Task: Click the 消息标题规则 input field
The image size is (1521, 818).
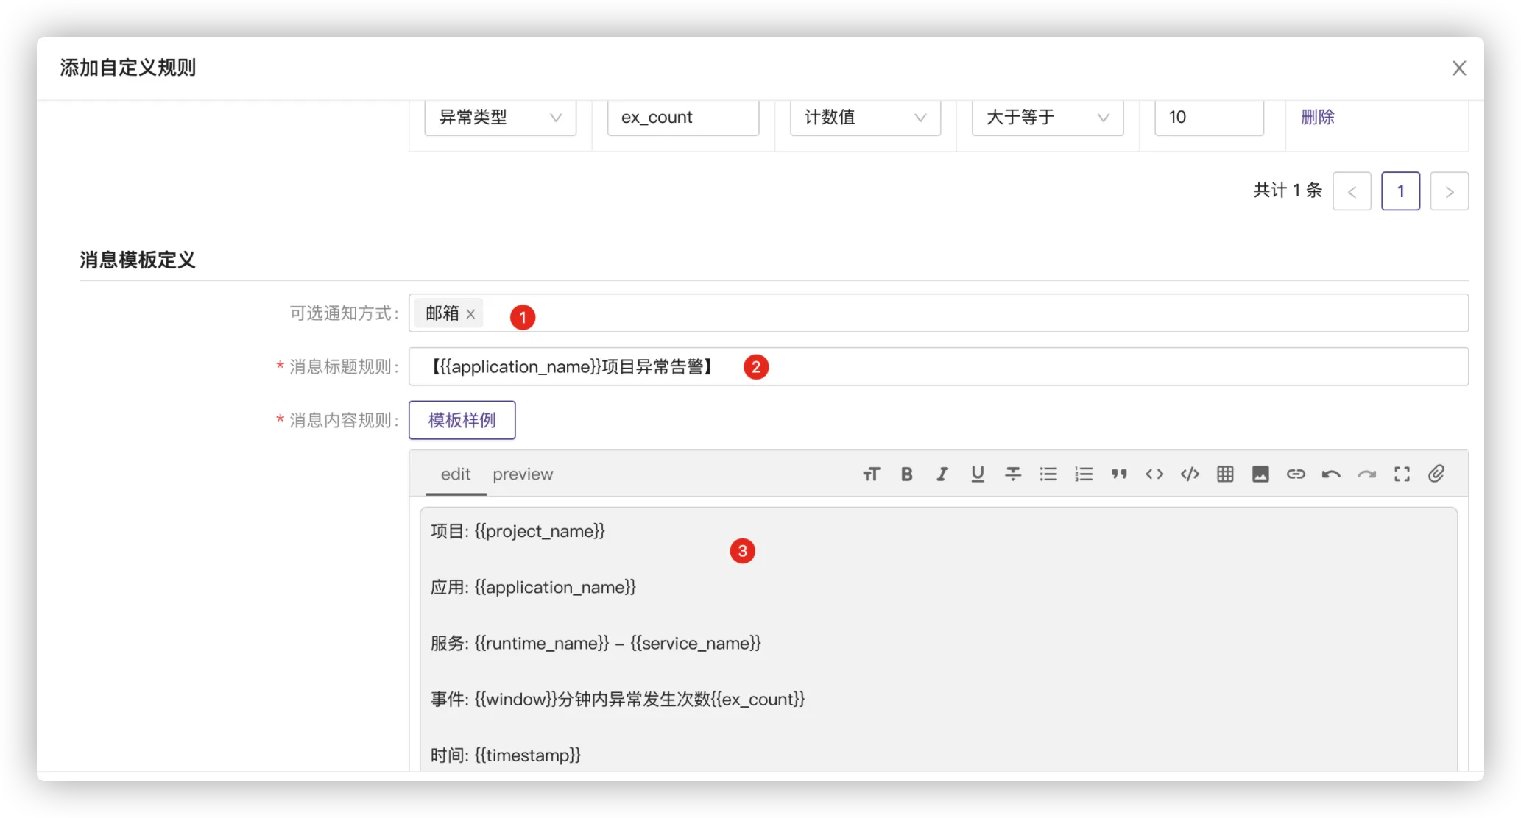Action: click(1031, 366)
